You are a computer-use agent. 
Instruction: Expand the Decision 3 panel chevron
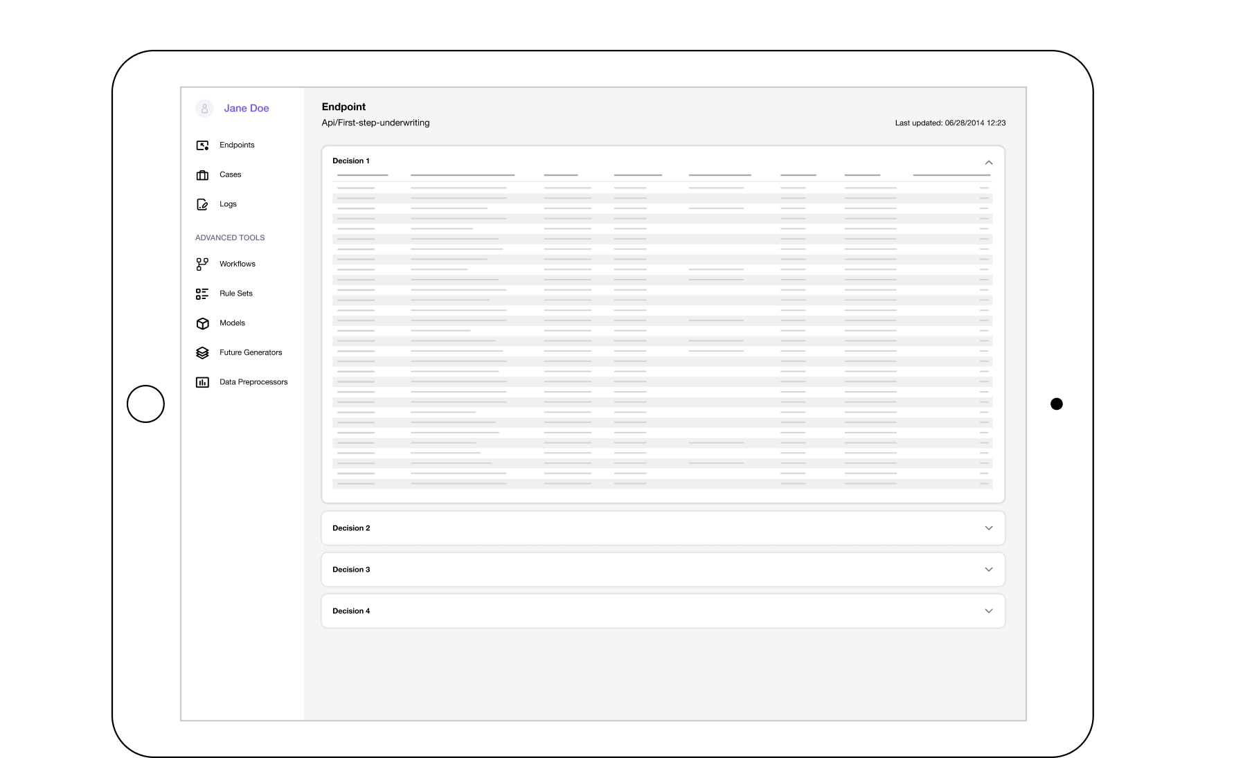(x=989, y=570)
